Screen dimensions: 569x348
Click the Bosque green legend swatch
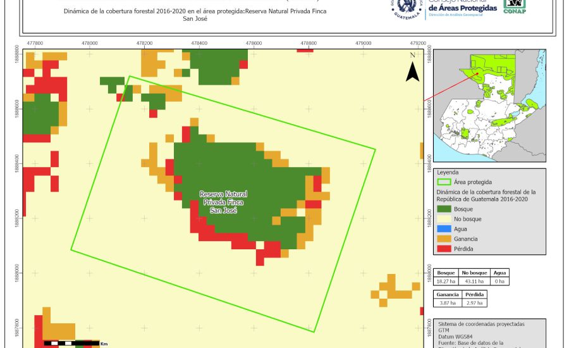(x=445, y=209)
